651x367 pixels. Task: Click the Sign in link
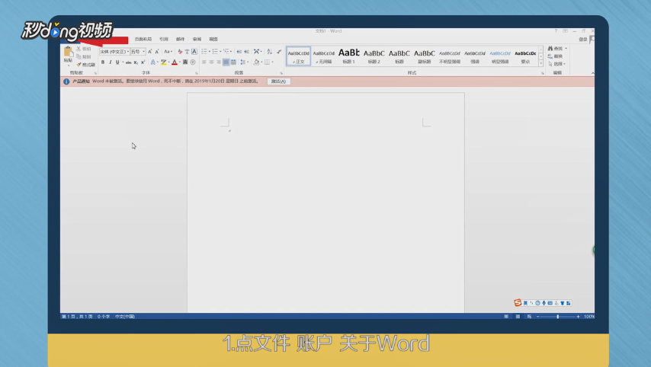pos(583,40)
